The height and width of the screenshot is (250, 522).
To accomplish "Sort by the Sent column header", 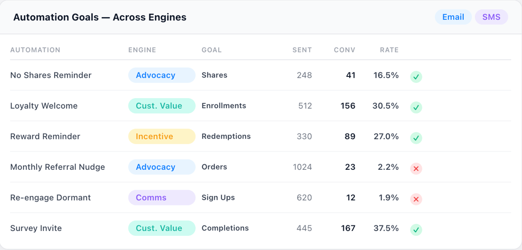I will (302, 50).
